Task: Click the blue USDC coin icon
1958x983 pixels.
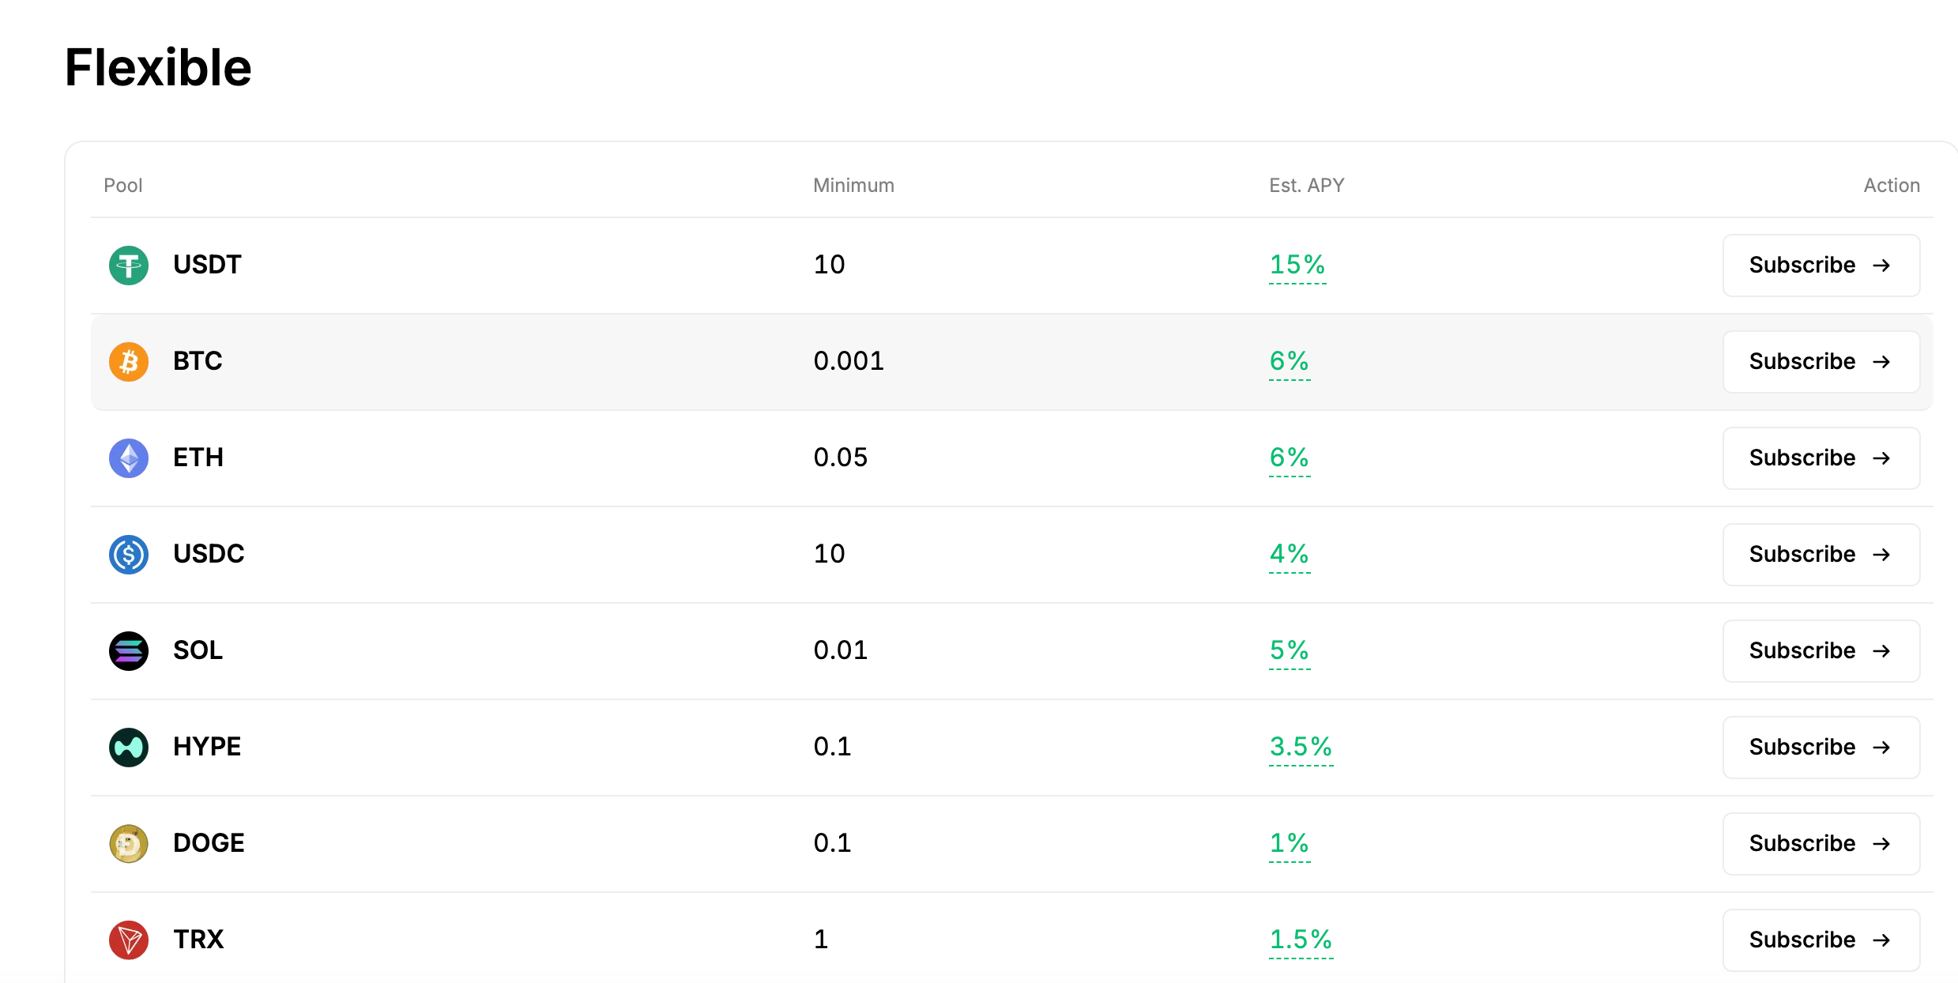Action: (129, 555)
